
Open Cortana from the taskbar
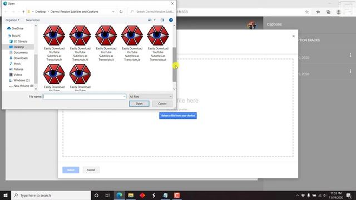pyautogui.click(x=96, y=195)
